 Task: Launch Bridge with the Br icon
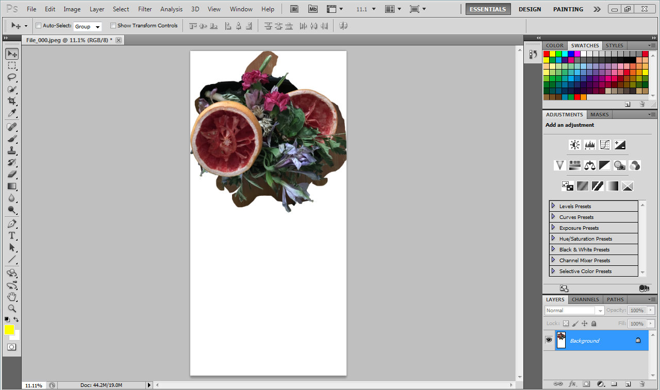pos(294,9)
